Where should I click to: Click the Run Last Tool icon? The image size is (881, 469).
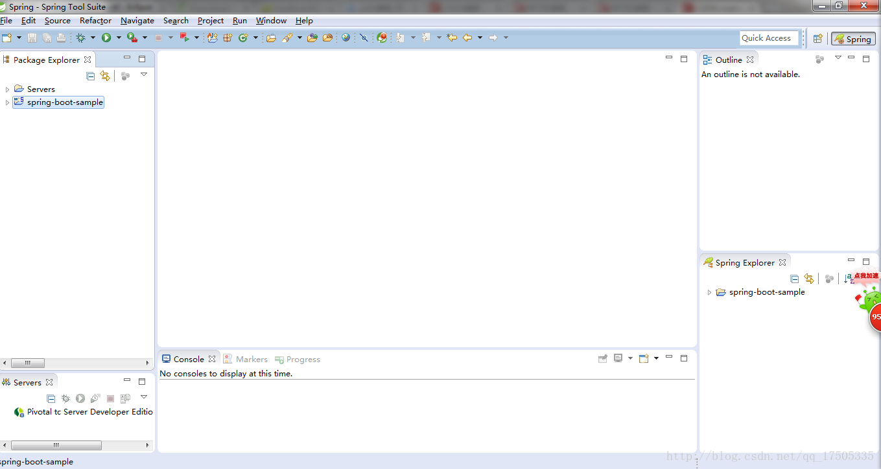coord(132,38)
